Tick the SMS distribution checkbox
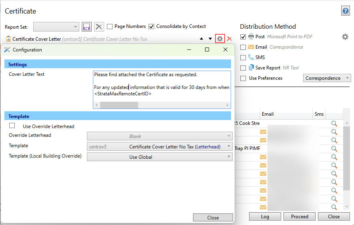 coord(243,57)
